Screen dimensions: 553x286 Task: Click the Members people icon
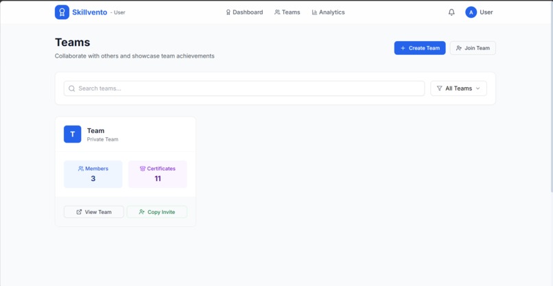[81, 169]
